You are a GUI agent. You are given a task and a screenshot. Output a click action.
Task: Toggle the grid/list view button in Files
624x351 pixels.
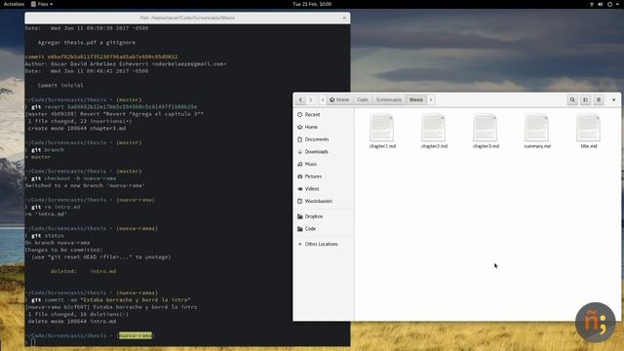point(585,99)
